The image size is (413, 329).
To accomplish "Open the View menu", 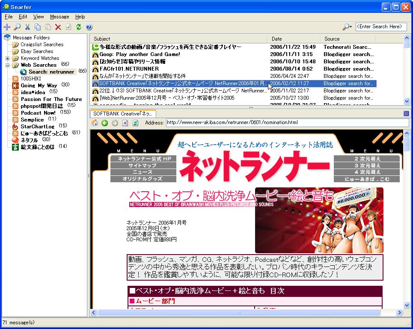I will 39,17.
